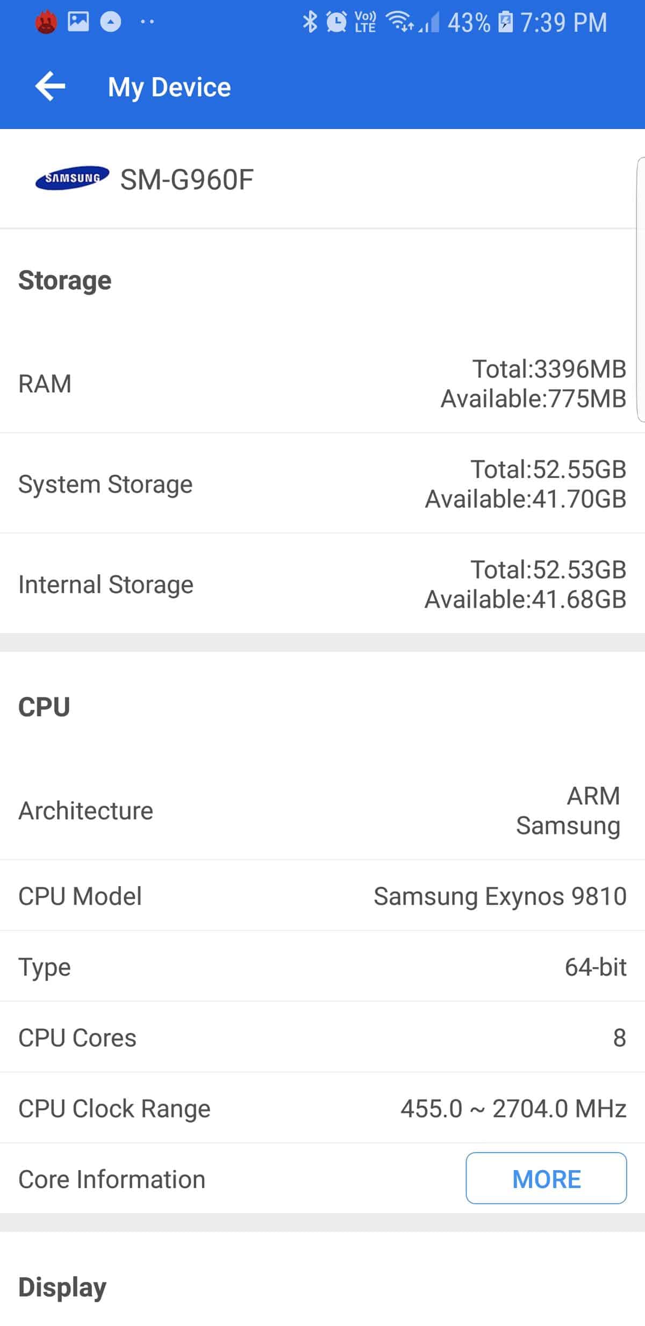Select the Internal Storage row
Viewport: 645px width, 1326px height.
[x=322, y=584]
